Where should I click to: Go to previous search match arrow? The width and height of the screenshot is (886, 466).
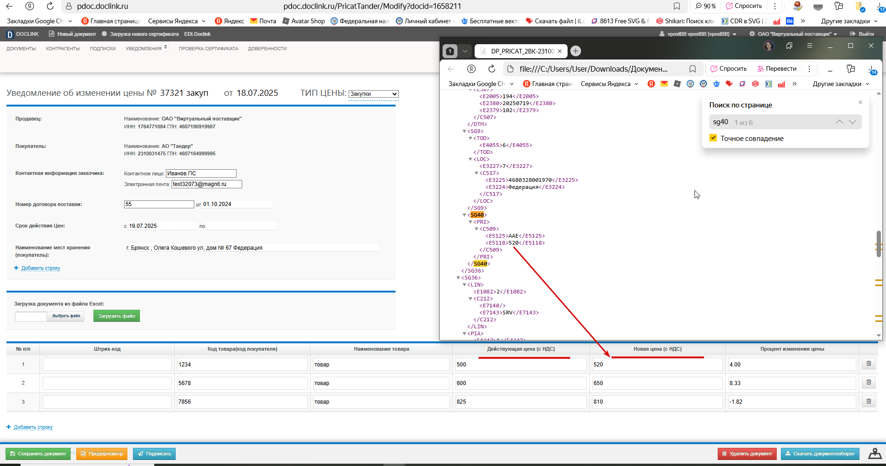(x=839, y=122)
